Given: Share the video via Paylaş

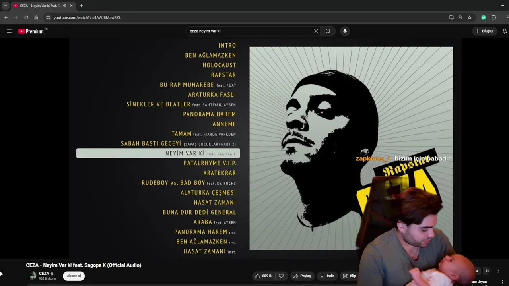Looking at the screenshot, I should pyautogui.click(x=302, y=276).
